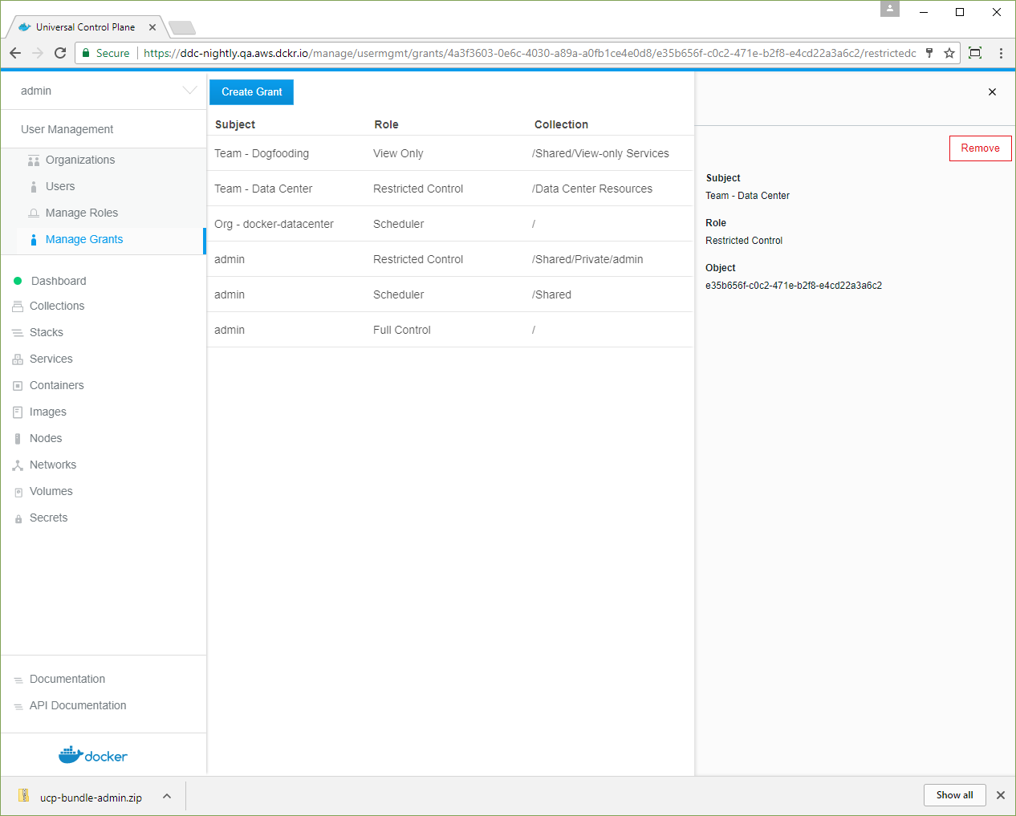Click the Organizations icon in sidebar
The width and height of the screenshot is (1016, 816).
(x=34, y=160)
